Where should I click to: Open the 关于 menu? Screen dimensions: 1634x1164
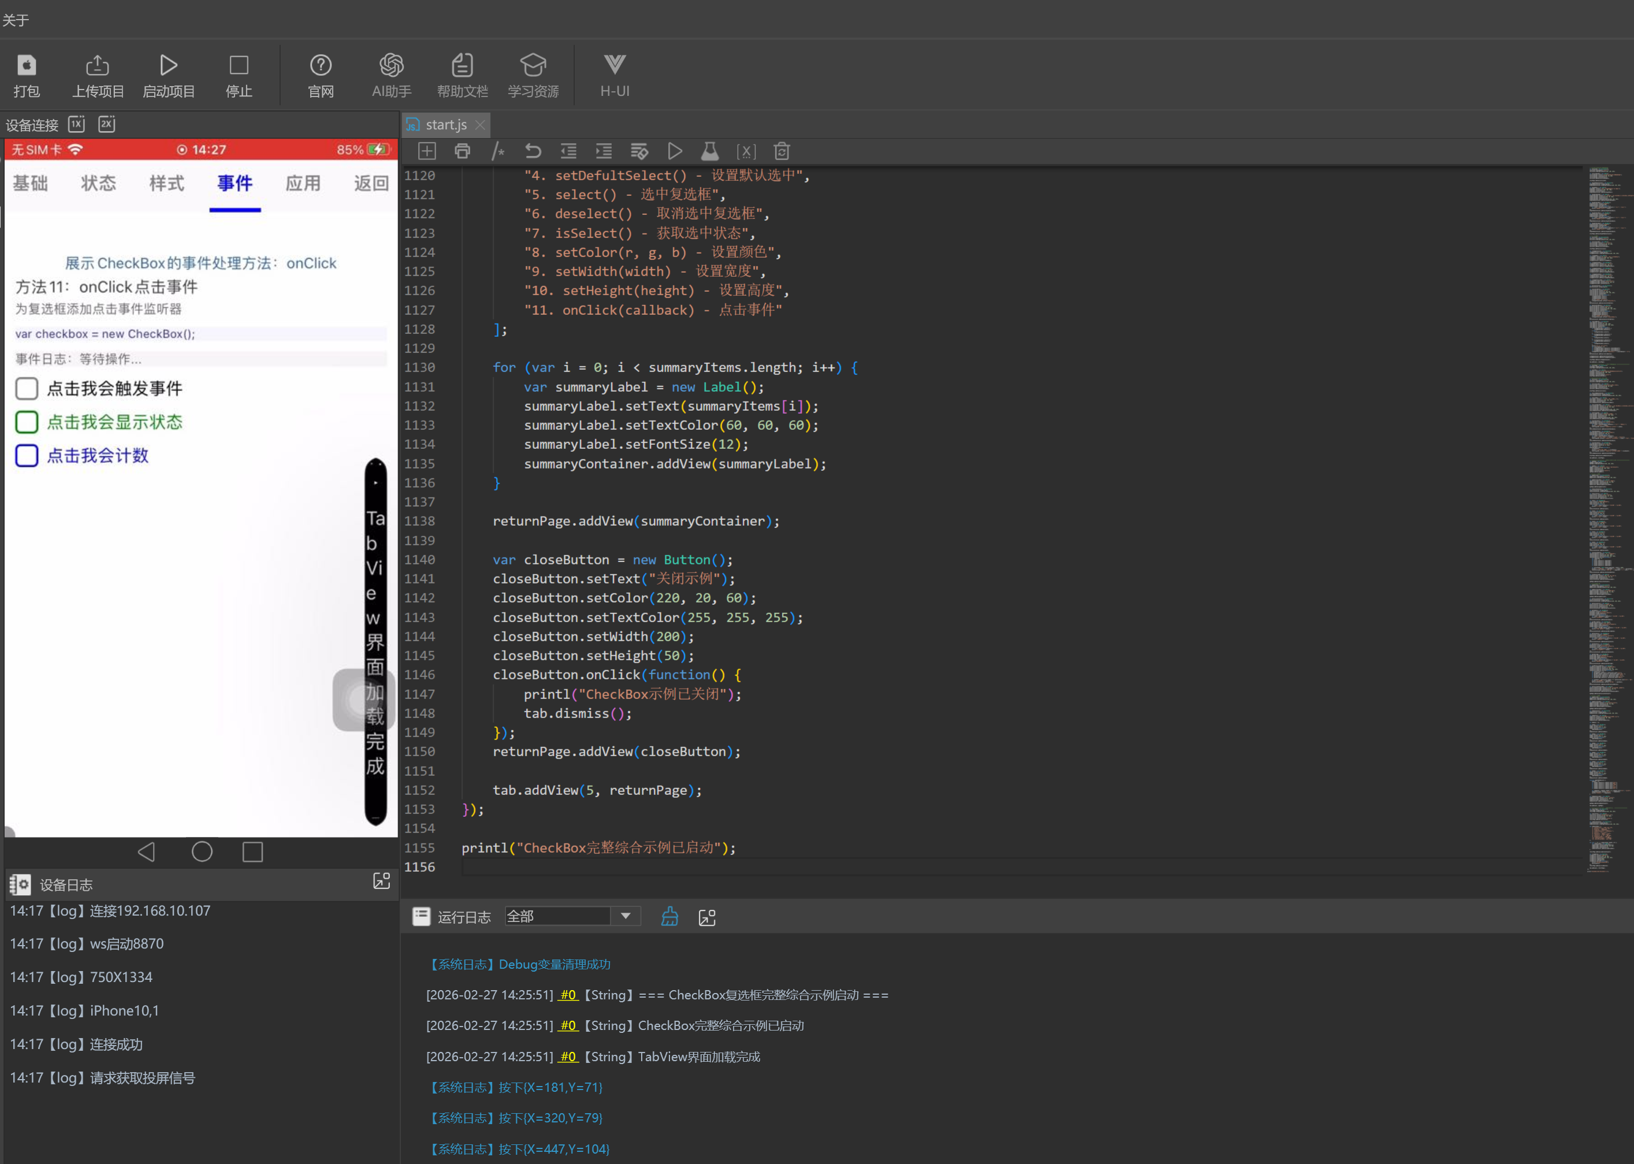point(16,20)
